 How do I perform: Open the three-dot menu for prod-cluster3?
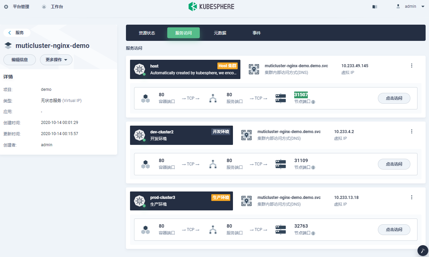(x=412, y=197)
